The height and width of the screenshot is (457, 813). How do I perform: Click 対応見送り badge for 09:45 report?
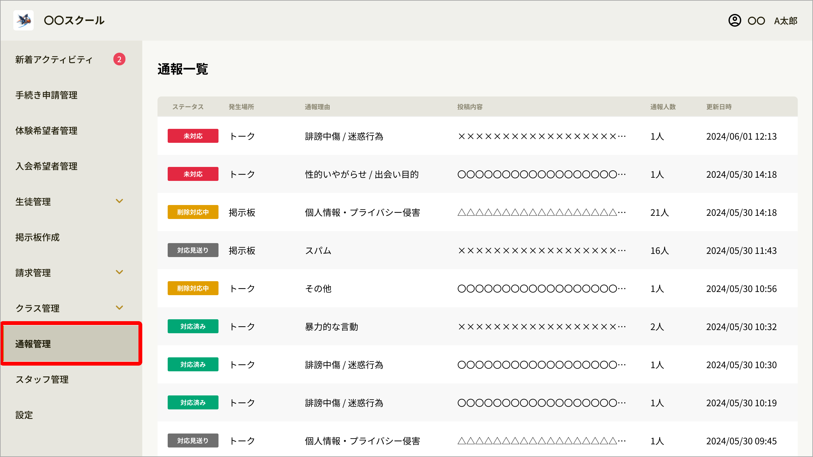(x=193, y=440)
